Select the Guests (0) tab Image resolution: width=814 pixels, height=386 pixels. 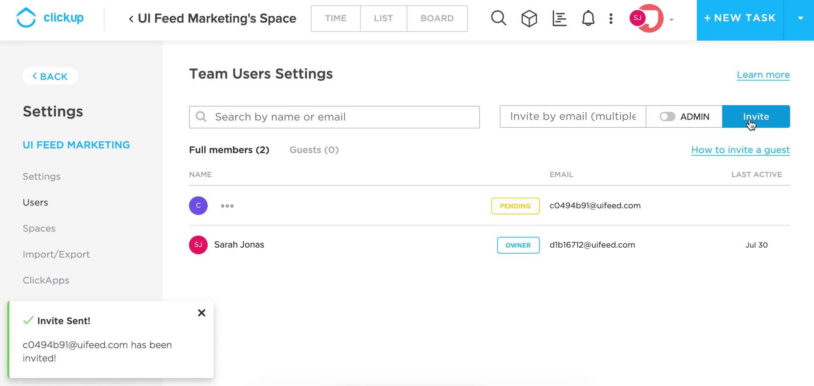tap(314, 150)
